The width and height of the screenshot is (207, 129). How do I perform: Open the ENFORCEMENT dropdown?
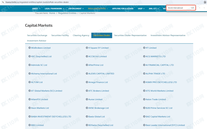pos(76,8)
